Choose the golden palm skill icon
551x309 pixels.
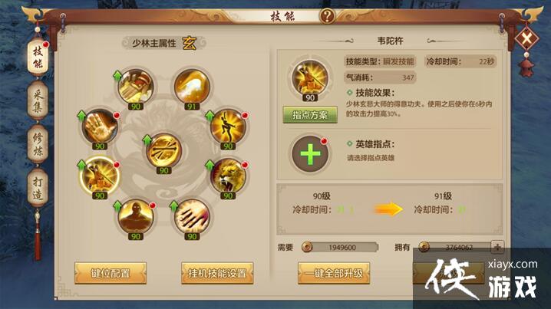100,127
